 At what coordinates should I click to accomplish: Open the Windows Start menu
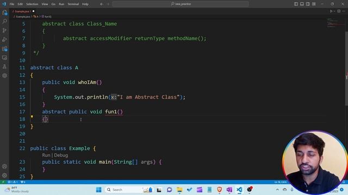pos(99,190)
